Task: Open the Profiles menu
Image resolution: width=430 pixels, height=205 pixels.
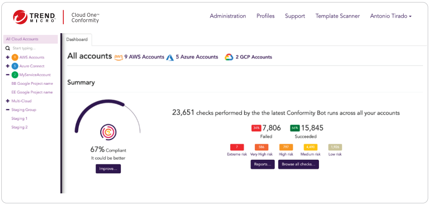Action: pos(266,16)
